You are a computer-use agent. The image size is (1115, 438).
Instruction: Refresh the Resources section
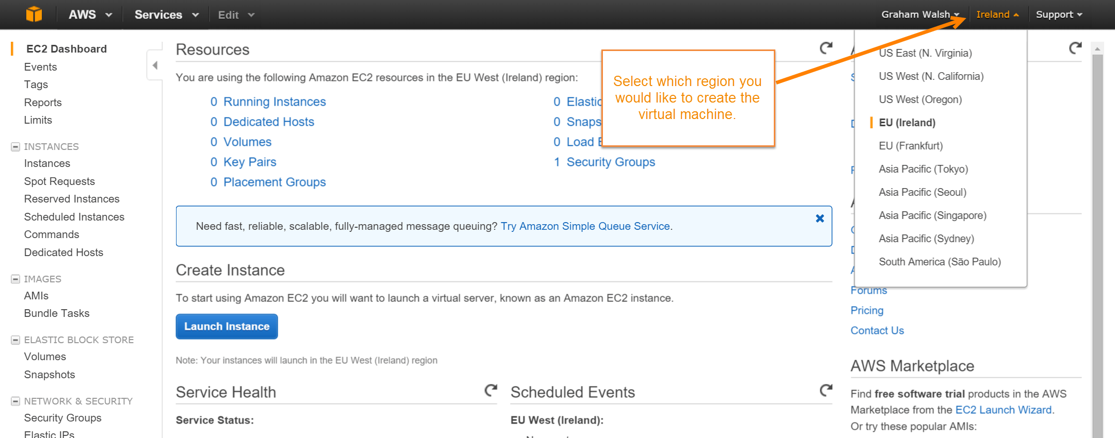pos(826,48)
